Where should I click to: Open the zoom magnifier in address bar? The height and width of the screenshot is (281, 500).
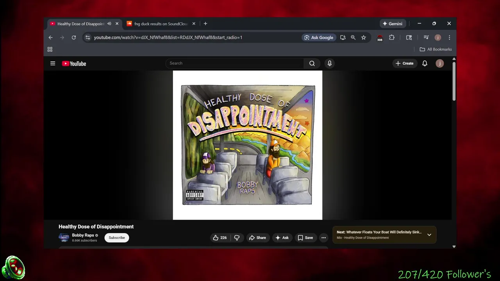point(353,37)
